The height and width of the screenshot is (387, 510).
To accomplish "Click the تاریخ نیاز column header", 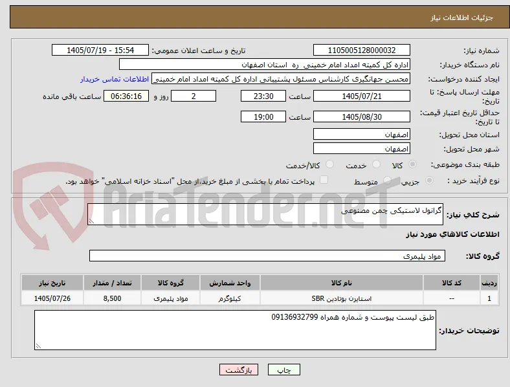I will click(x=52, y=283).
